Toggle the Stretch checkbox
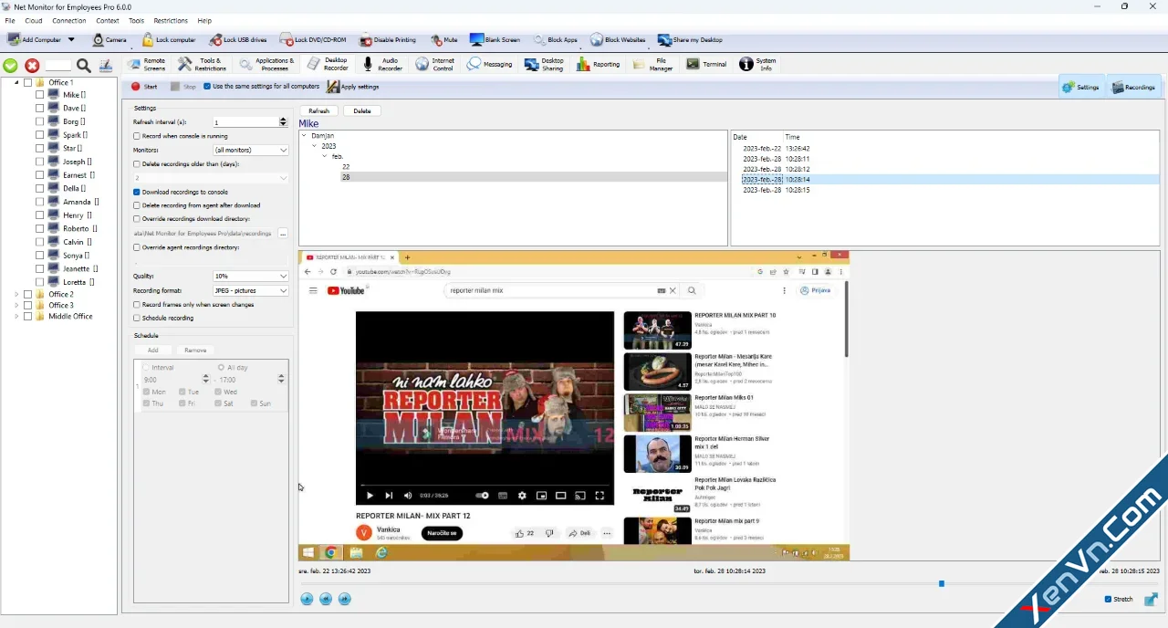This screenshot has width=1168, height=628. [x=1108, y=600]
